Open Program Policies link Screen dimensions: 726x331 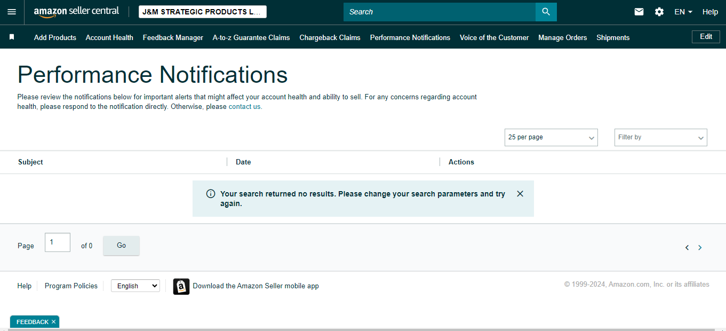pyautogui.click(x=71, y=286)
